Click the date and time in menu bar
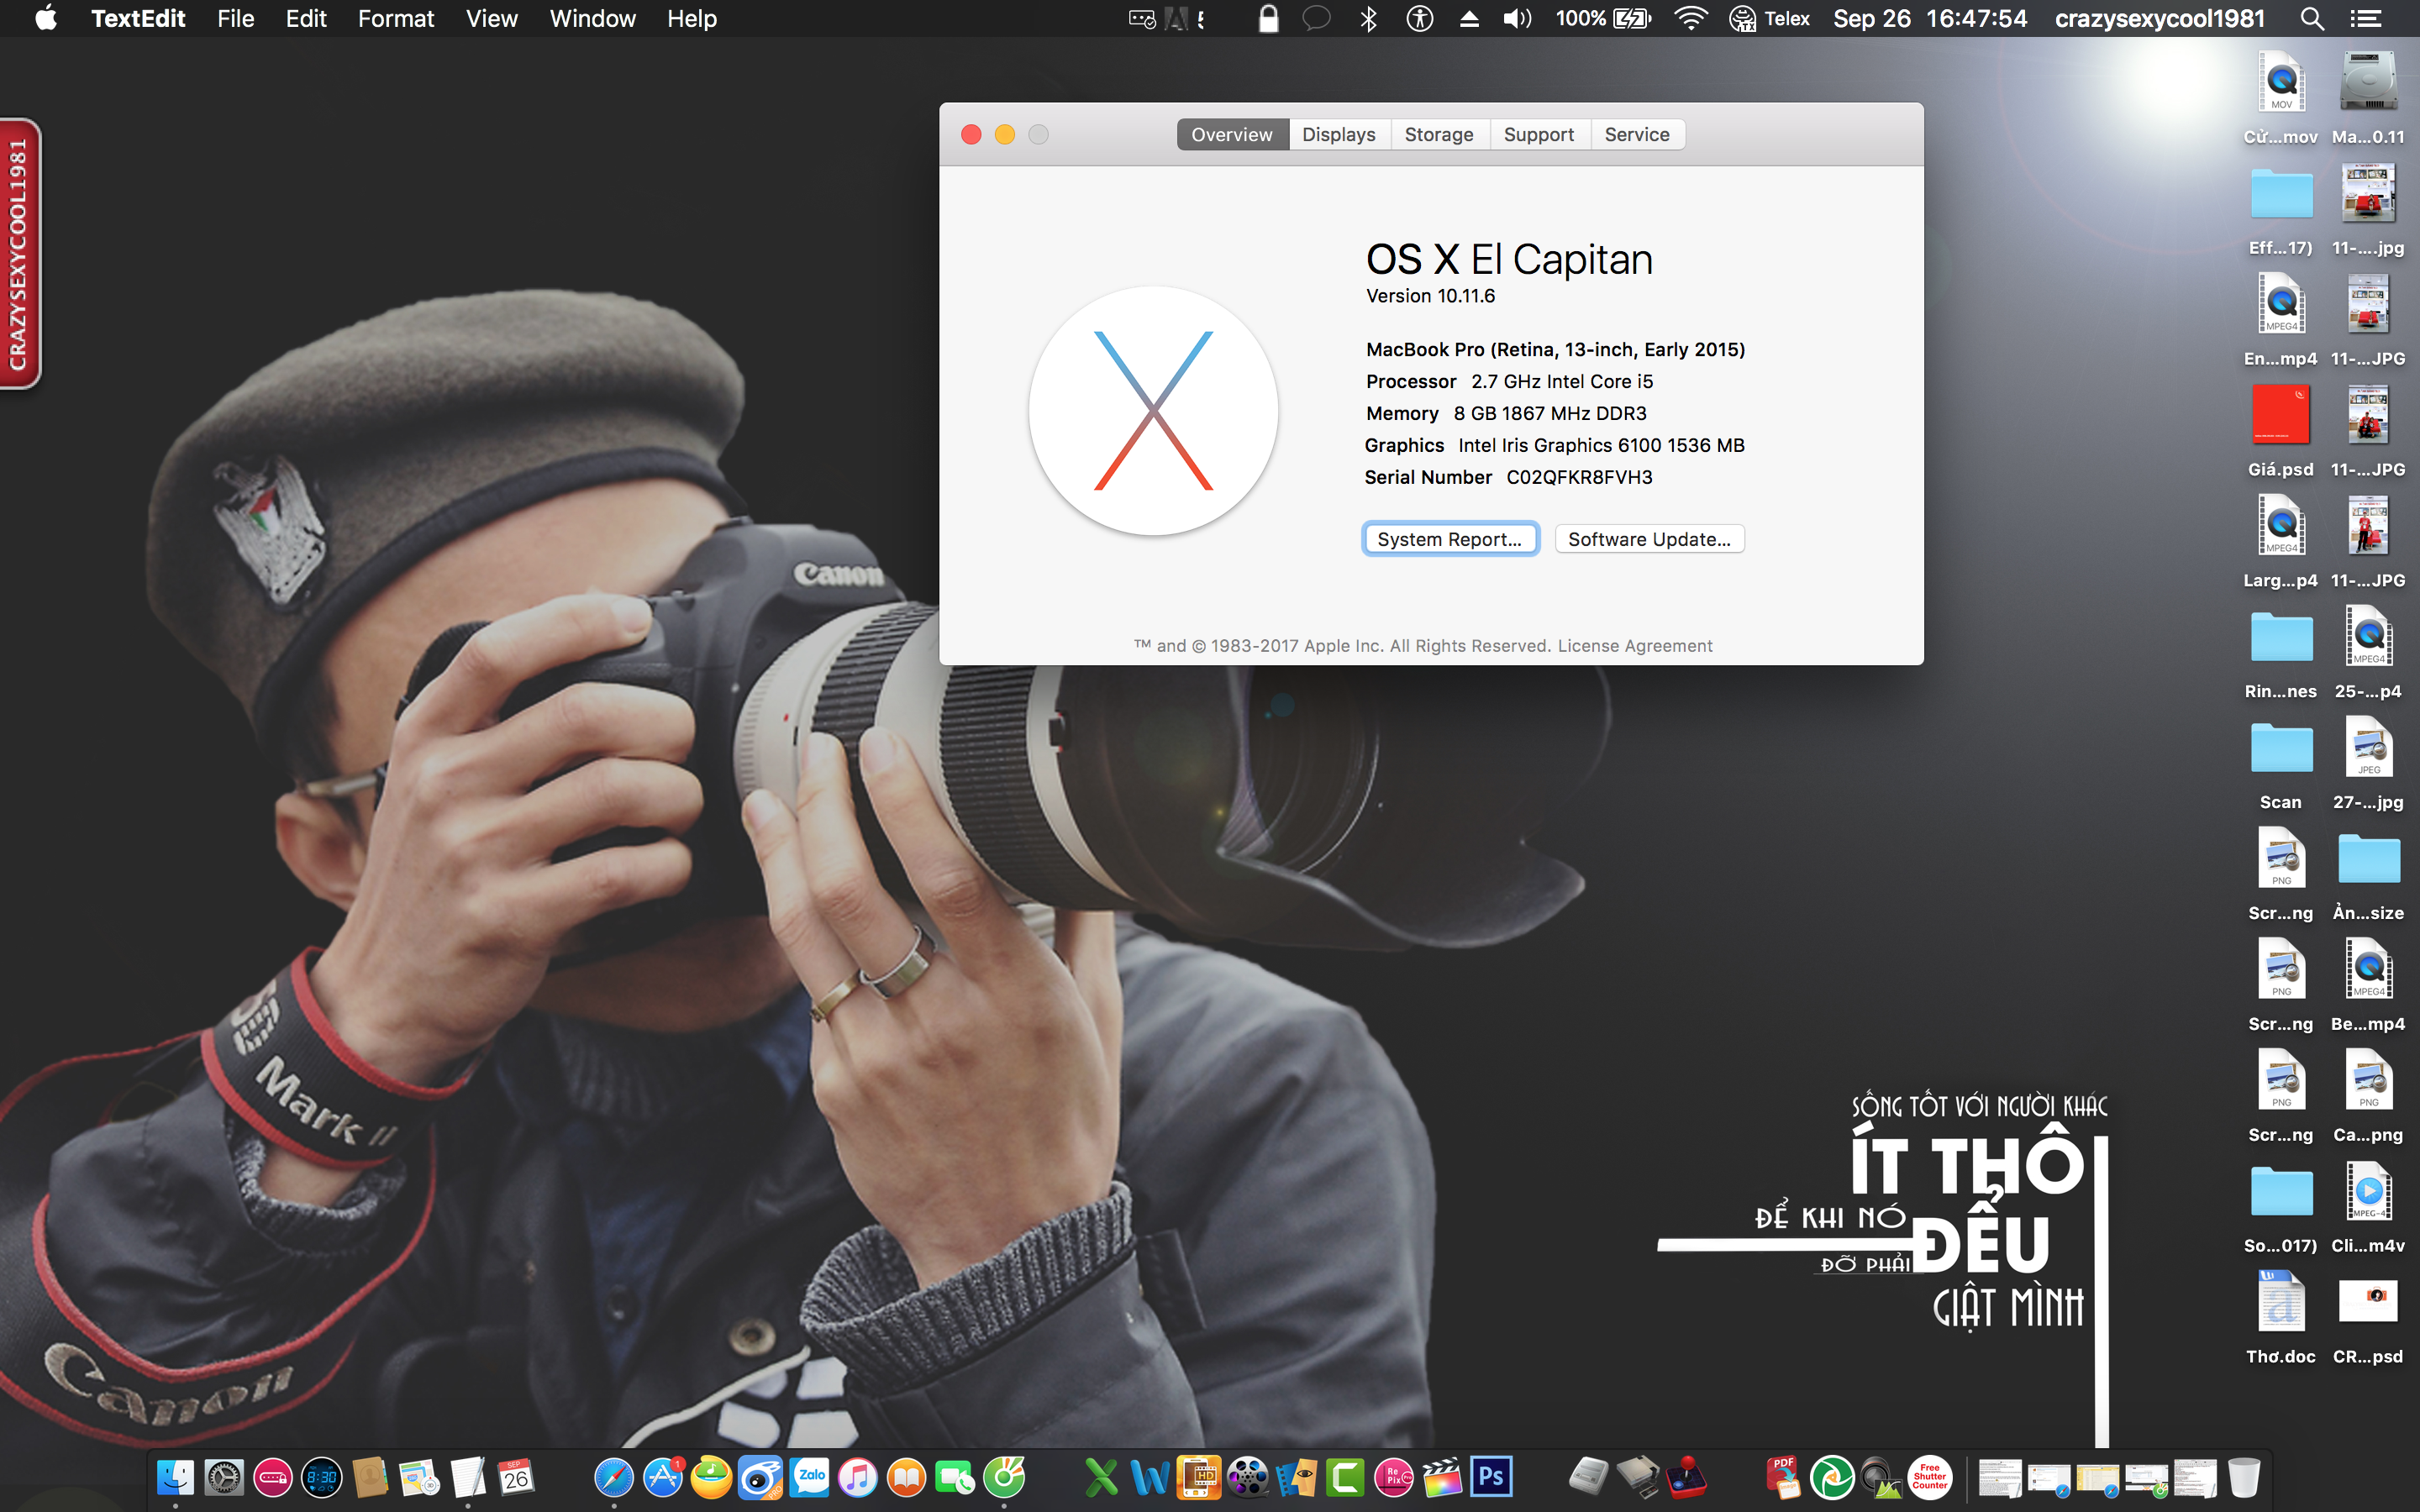Image resolution: width=2420 pixels, height=1512 pixels. pyautogui.click(x=1930, y=19)
